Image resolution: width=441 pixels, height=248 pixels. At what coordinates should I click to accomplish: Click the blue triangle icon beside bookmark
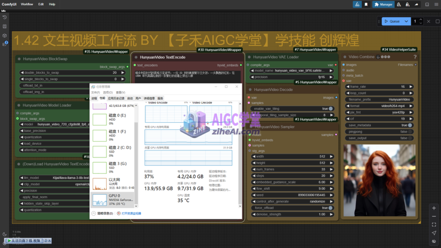pyautogui.click(x=357, y=4)
